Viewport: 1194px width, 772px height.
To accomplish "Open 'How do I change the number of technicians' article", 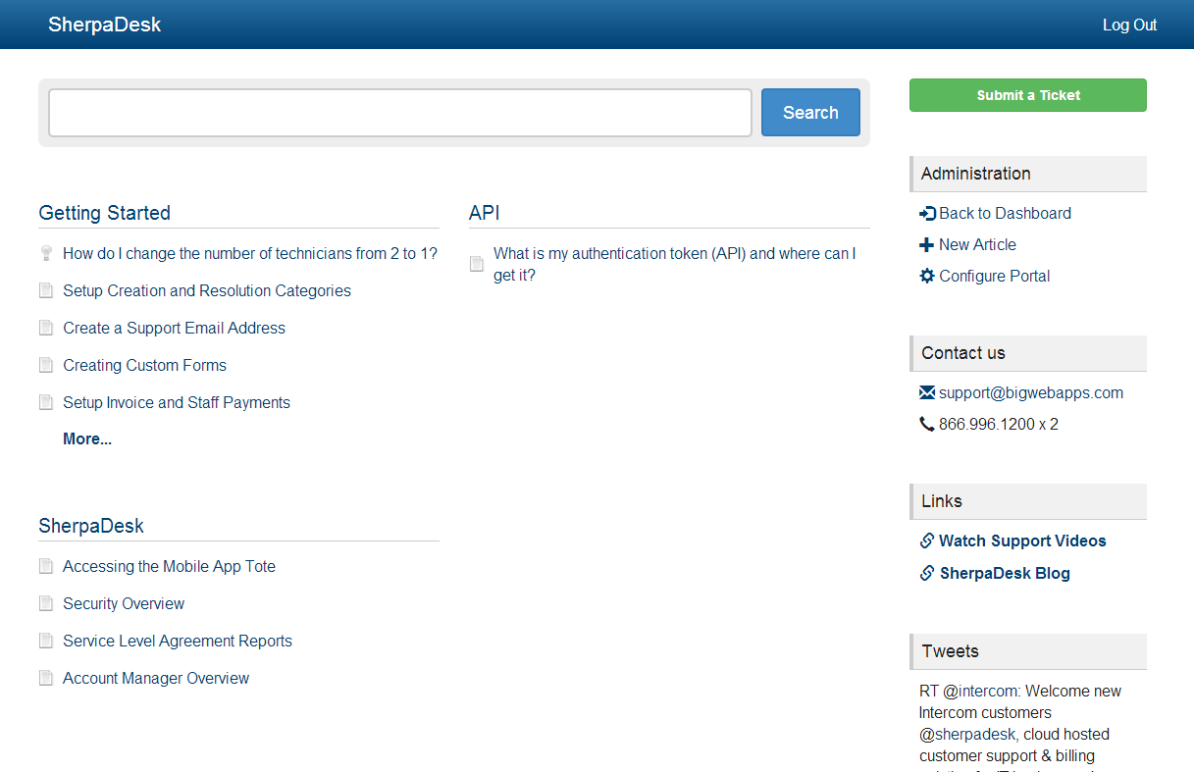I will pyautogui.click(x=250, y=253).
